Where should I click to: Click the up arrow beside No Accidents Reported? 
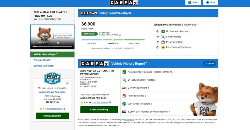pos(158,31)
